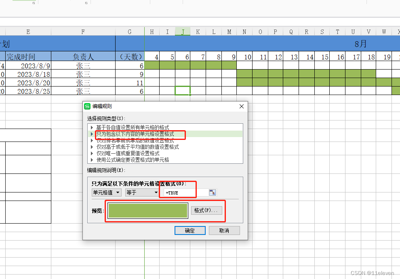Click the 确定 button
Image resolution: width=400 pixels, height=279 pixels.
(190, 230)
